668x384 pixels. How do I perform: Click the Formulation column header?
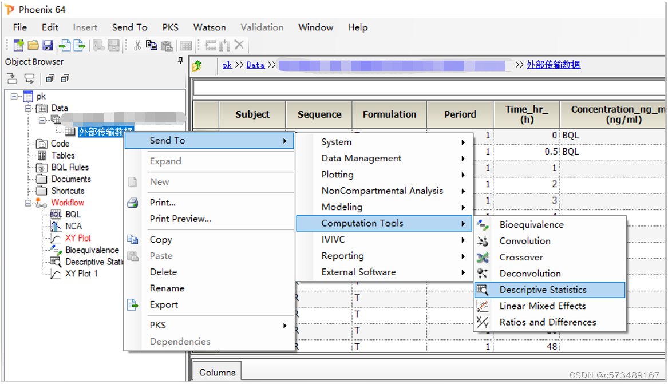389,114
